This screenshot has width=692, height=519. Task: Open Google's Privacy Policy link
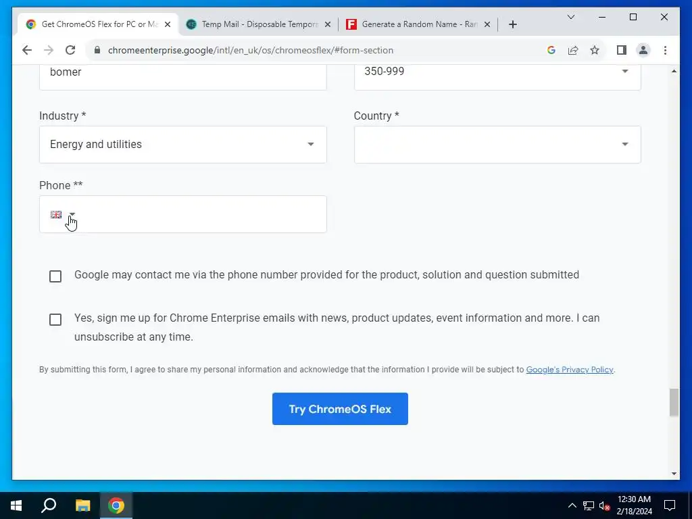pyautogui.click(x=569, y=370)
